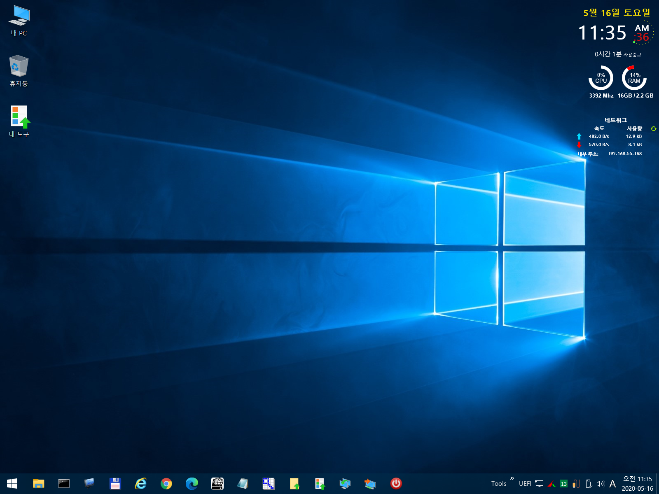659x494 pixels.
Task: Click safely remove hardware USB tray icon
Action: coord(589,484)
